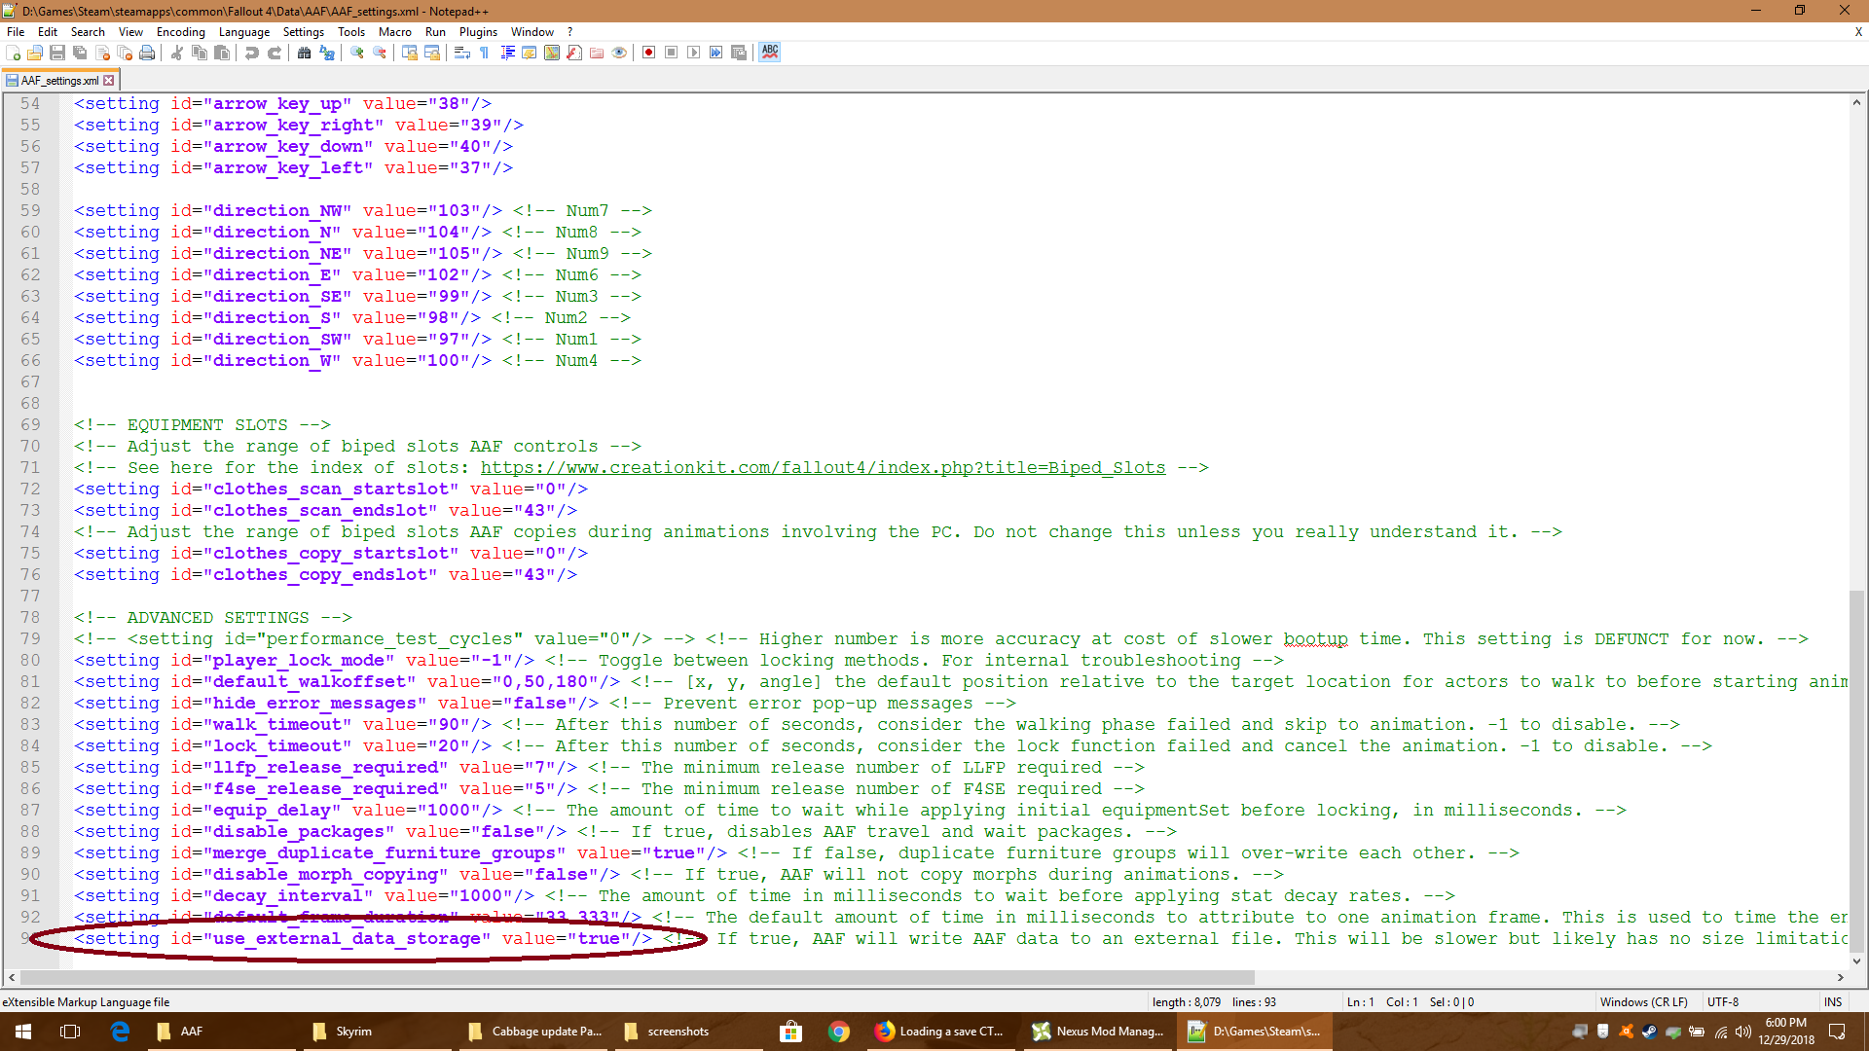Viewport: 1869px width, 1051px height.
Task: Open the Edit menu
Action: (48, 32)
